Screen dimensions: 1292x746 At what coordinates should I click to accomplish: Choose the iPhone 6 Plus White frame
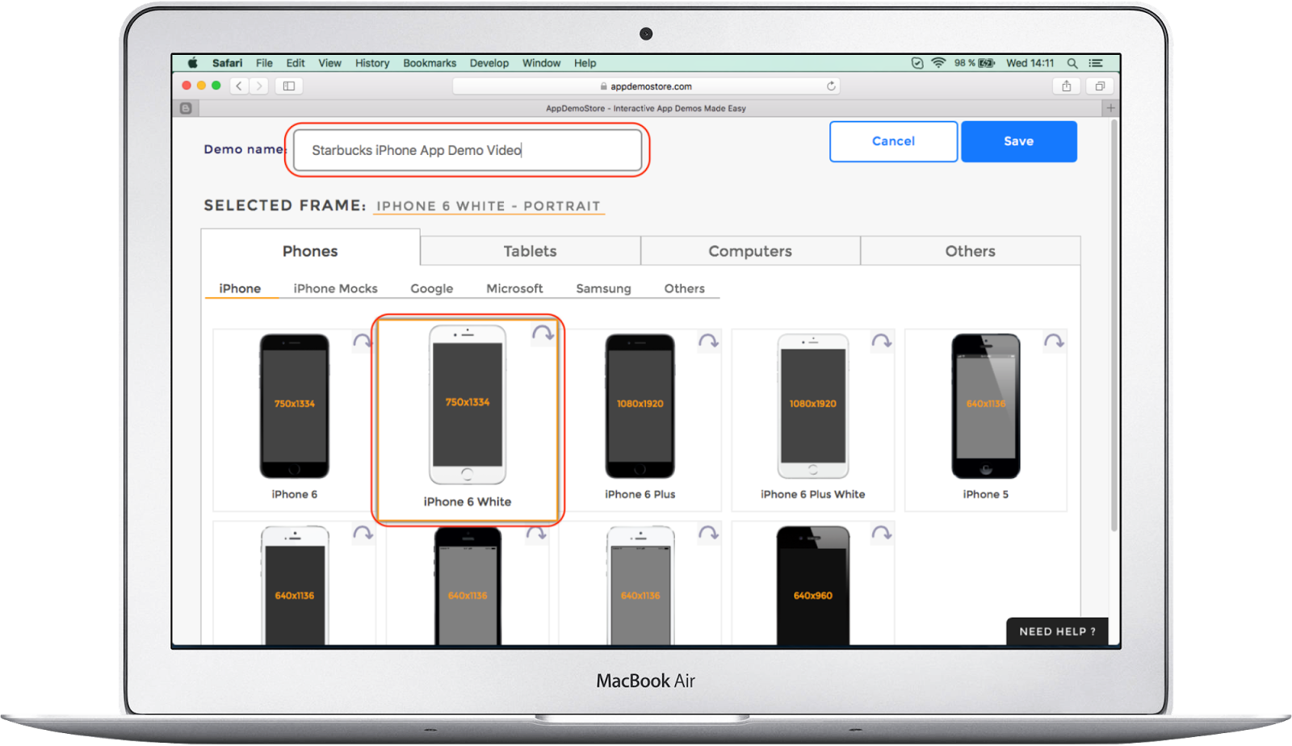point(813,418)
